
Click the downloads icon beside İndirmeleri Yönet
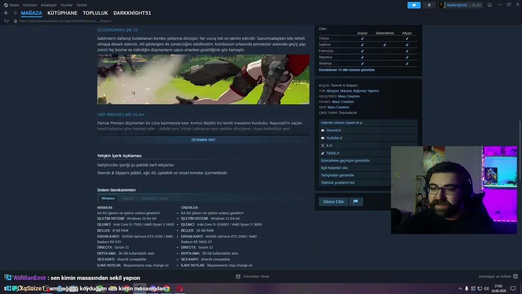[x=238, y=276]
